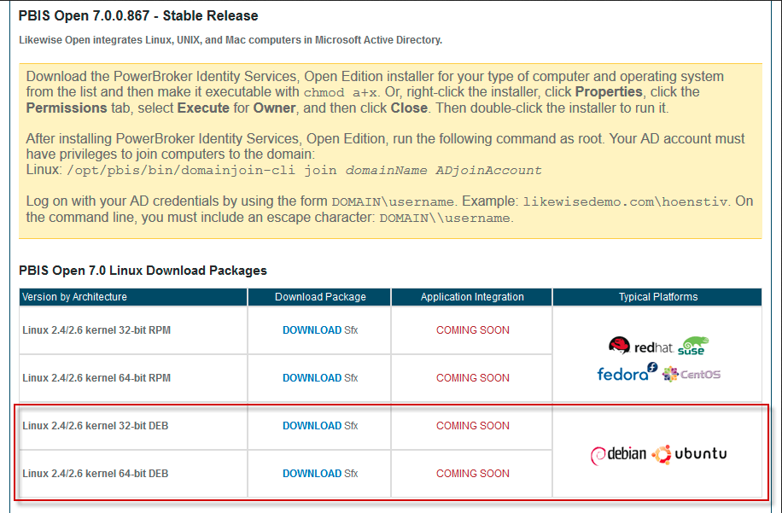Click the Fedora logo
The image size is (782, 513).
point(627,372)
